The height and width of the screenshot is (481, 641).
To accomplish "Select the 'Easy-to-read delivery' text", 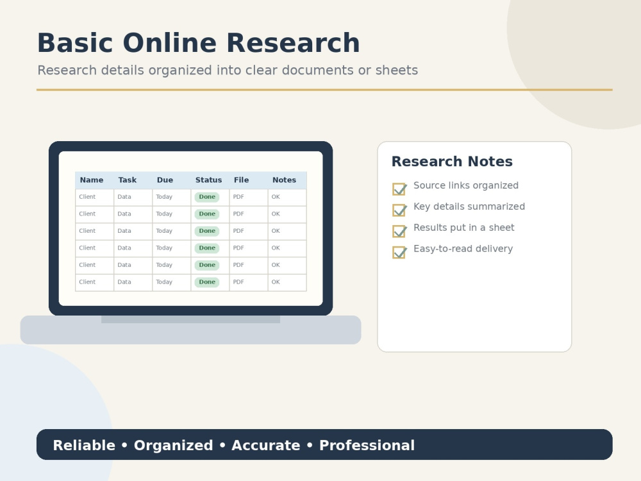I will (x=463, y=249).
